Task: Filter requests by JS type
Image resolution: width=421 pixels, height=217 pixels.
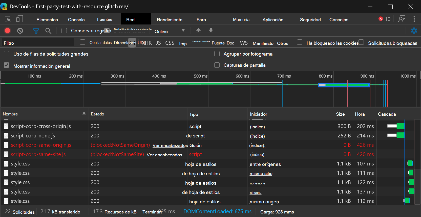Action: pyautogui.click(x=158, y=43)
